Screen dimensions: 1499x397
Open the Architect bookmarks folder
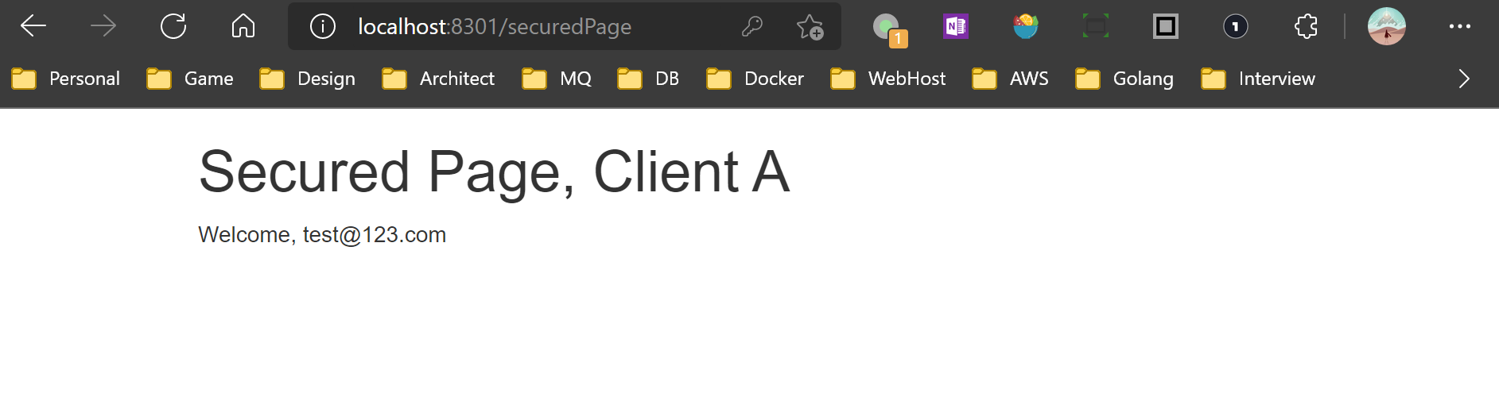click(438, 79)
